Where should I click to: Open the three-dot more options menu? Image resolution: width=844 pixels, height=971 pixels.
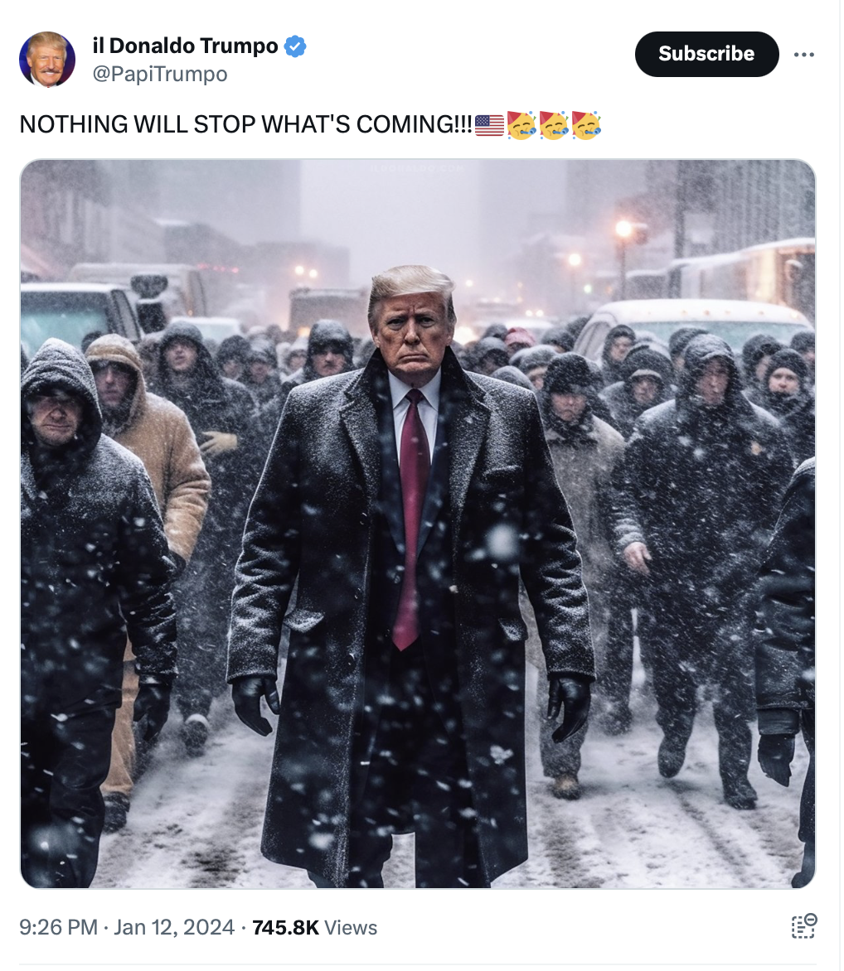tap(803, 55)
